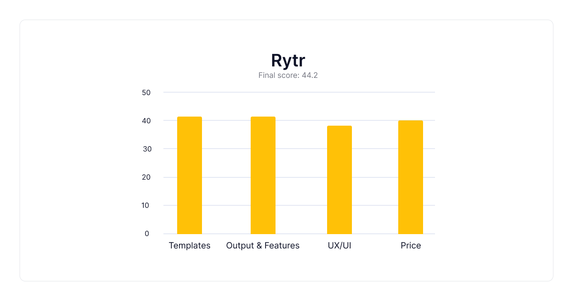
Task: Click the Rytr chart title
Action: 288,61
